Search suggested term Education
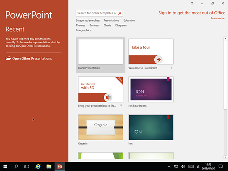This screenshot has width=228, height=171. point(130,21)
